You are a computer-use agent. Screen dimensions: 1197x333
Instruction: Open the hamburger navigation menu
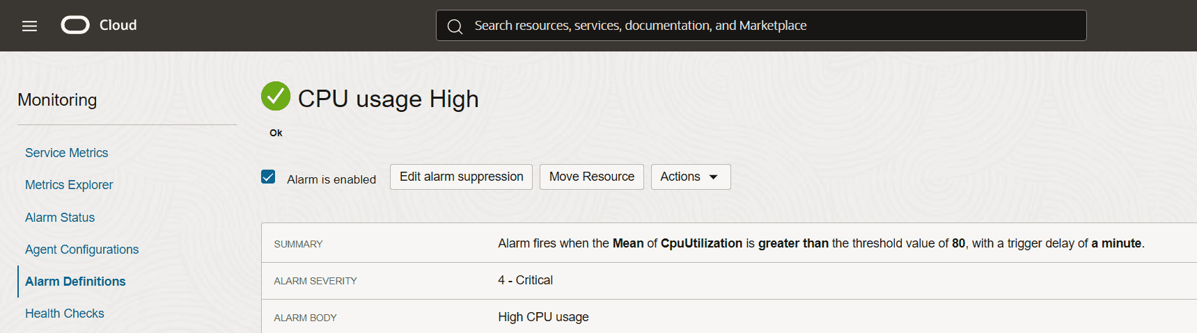pos(29,26)
